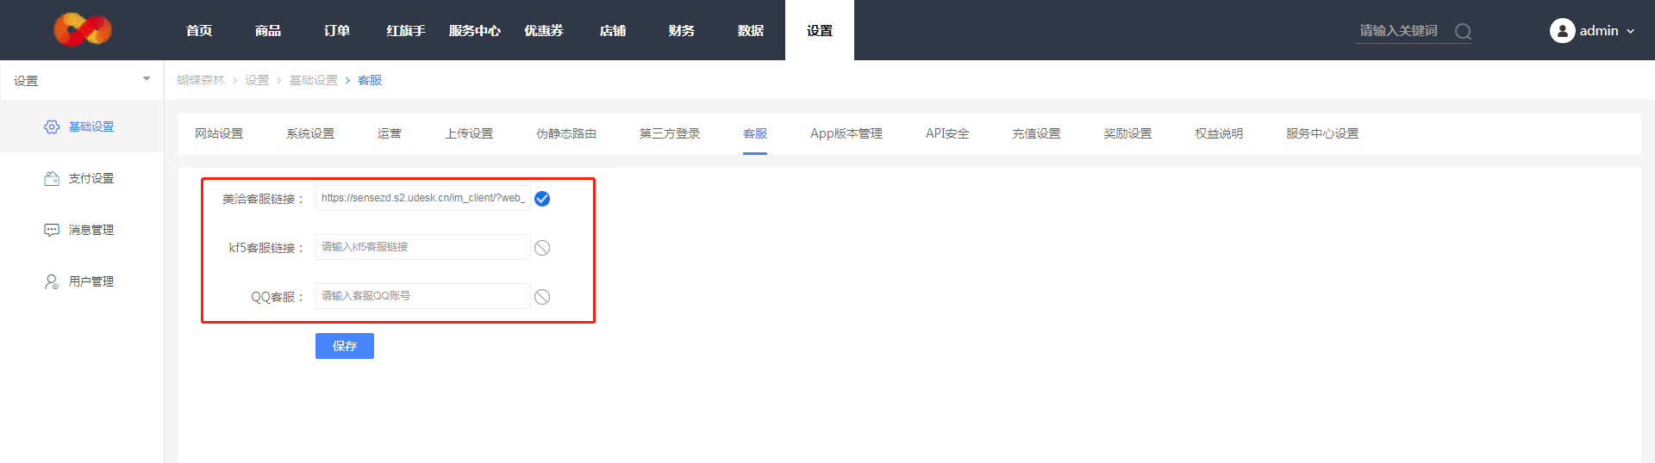This screenshot has width=1655, height=463.
Task: Switch to the App版本管理 tab
Action: coord(846,133)
